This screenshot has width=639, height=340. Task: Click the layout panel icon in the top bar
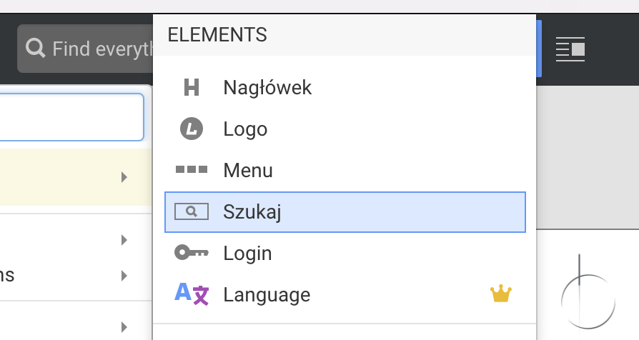pyautogui.click(x=570, y=49)
